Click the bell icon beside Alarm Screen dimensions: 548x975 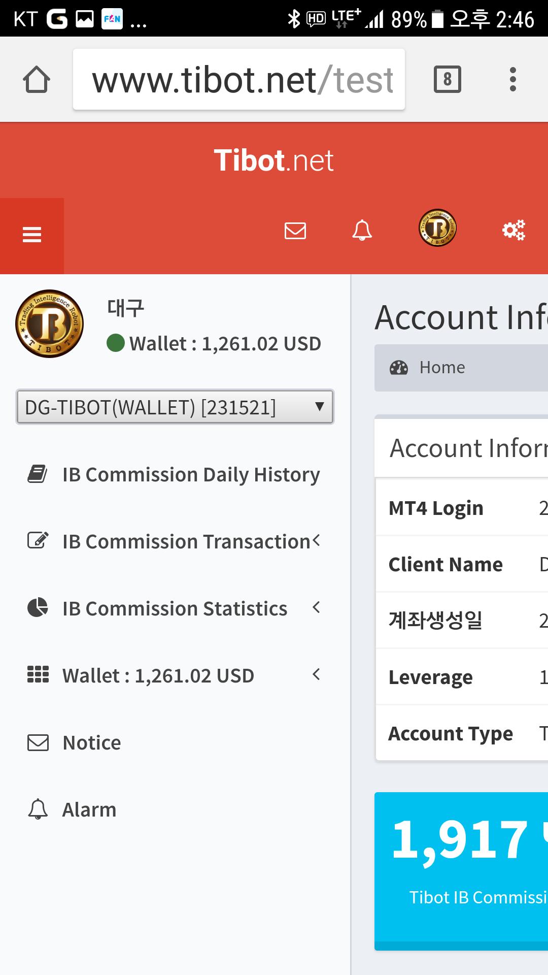(x=38, y=809)
